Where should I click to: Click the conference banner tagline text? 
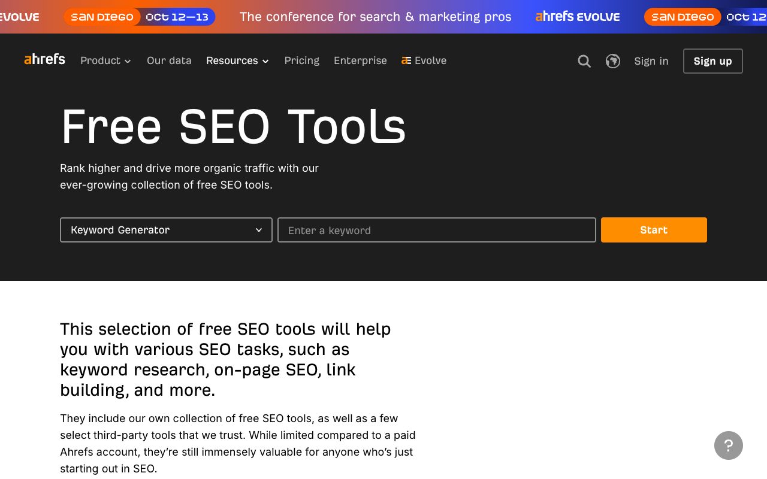coord(376,17)
